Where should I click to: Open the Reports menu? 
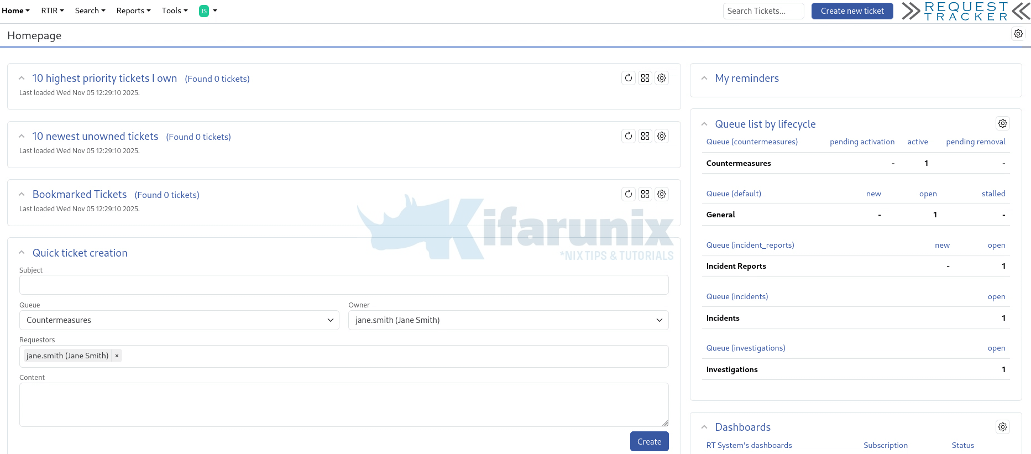tap(133, 11)
